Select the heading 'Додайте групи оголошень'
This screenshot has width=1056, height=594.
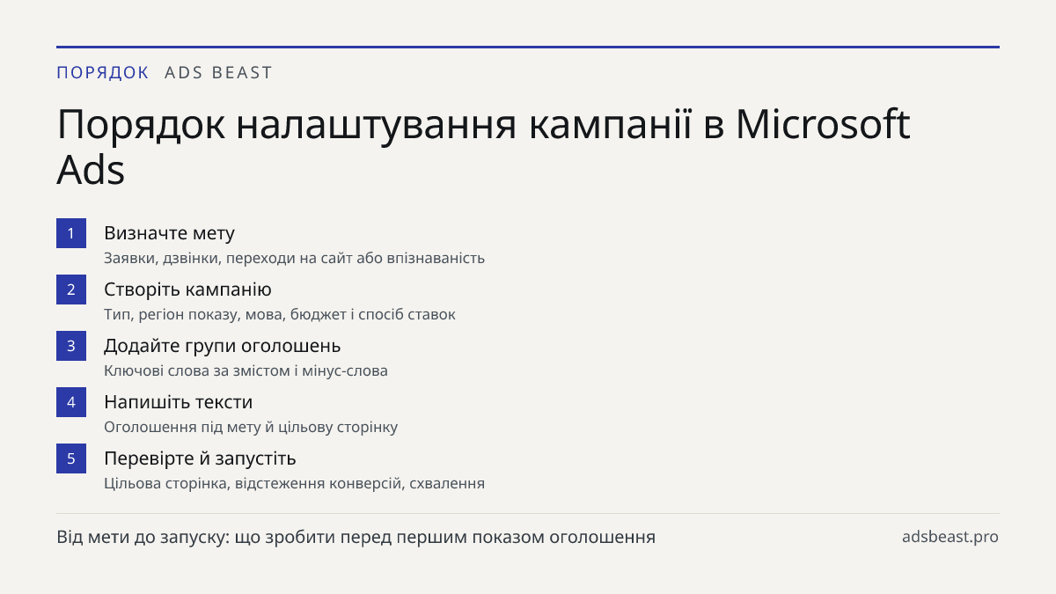(222, 346)
